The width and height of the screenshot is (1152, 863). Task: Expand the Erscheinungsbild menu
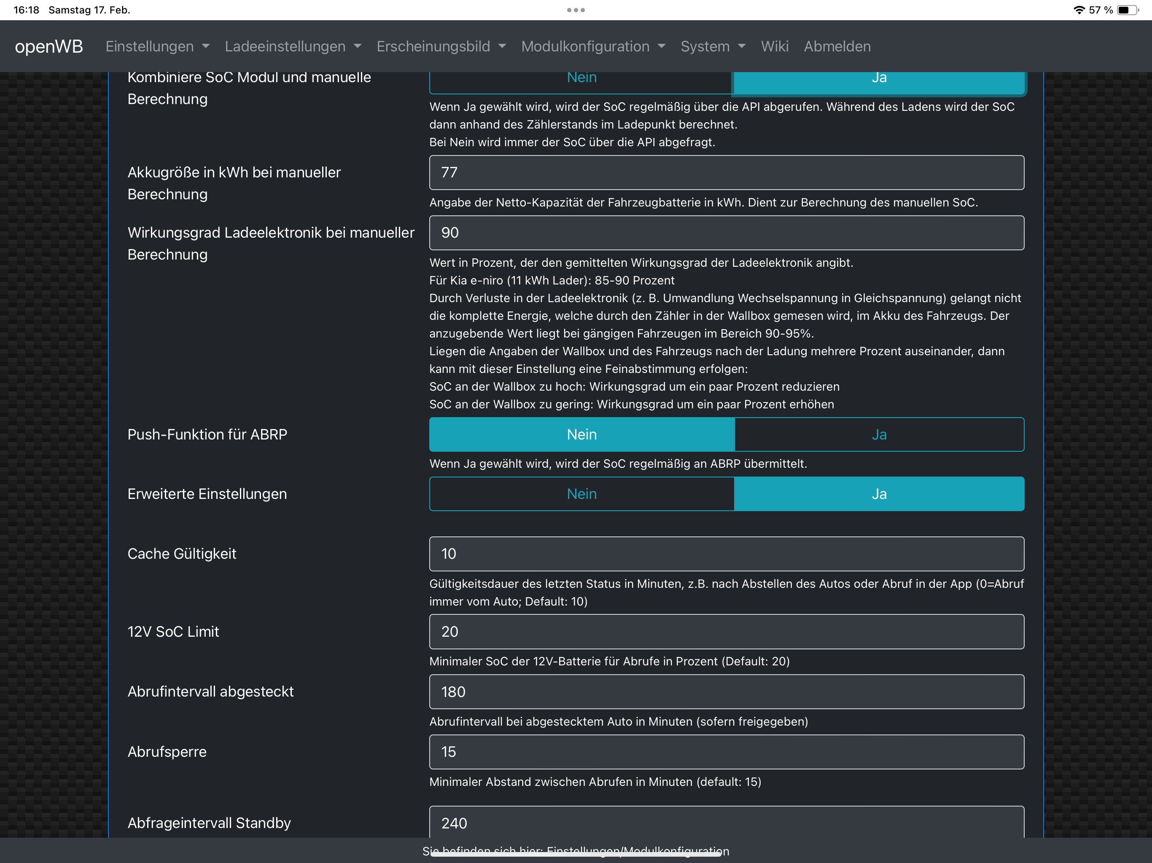[441, 46]
